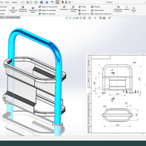Click the Previous View icon
Image resolution: width=146 pixels, height=146 pixels.
point(74,18)
